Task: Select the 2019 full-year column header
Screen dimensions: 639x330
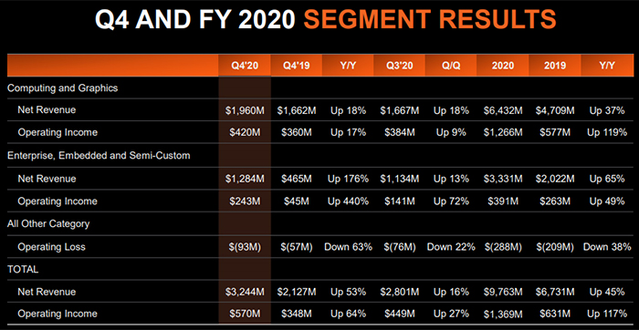Action: coord(555,66)
